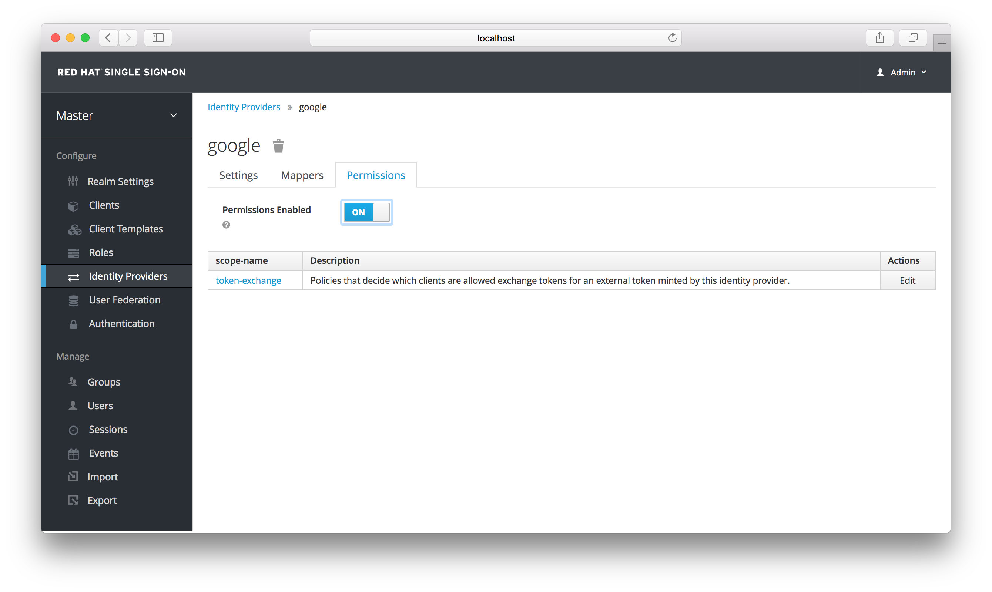992x592 pixels.
Task: Click the Import menu item in sidebar
Action: 103,477
